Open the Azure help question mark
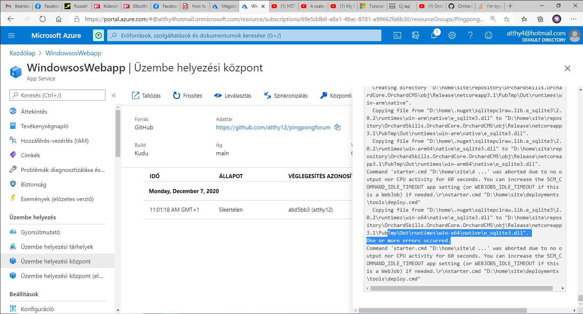Viewport: 583px width, 314px height. (x=470, y=35)
